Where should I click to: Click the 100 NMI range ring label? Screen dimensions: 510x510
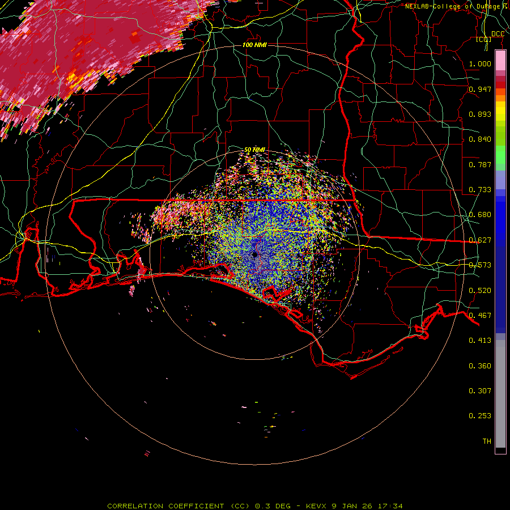tap(254, 45)
